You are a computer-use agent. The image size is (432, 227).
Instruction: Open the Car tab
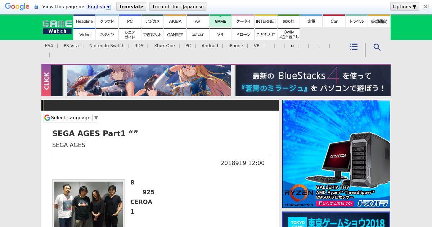pos(334,21)
